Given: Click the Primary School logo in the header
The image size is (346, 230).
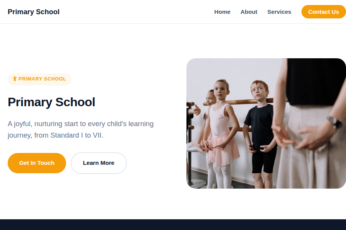Looking at the screenshot, I should coord(33,11).
